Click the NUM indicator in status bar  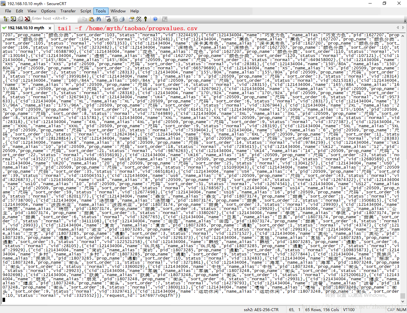[401, 310]
